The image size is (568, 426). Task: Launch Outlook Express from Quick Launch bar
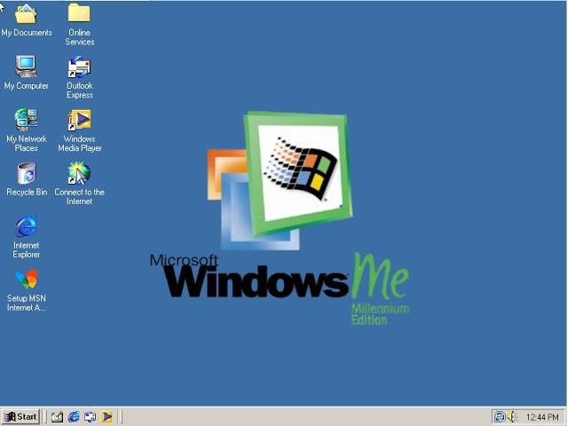91,417
